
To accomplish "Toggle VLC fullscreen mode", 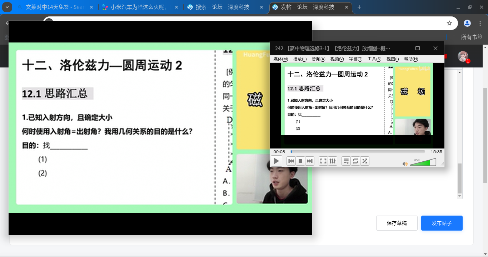I will (323, 161).
